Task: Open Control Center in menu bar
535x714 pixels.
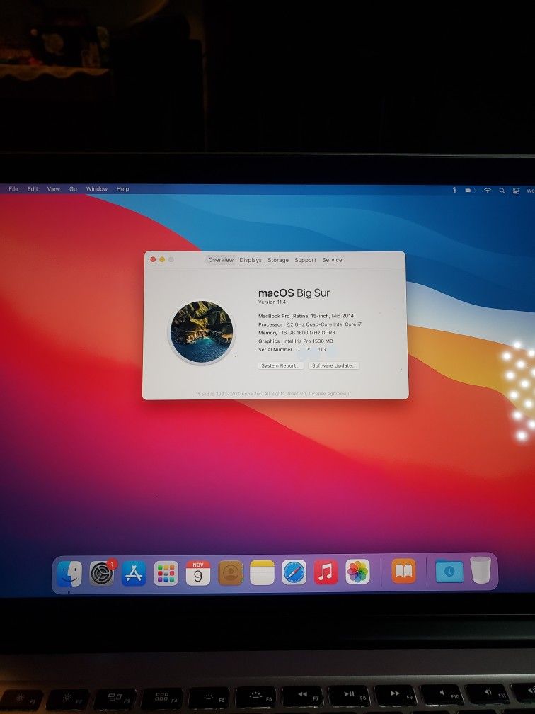Action: coord(516,191)
